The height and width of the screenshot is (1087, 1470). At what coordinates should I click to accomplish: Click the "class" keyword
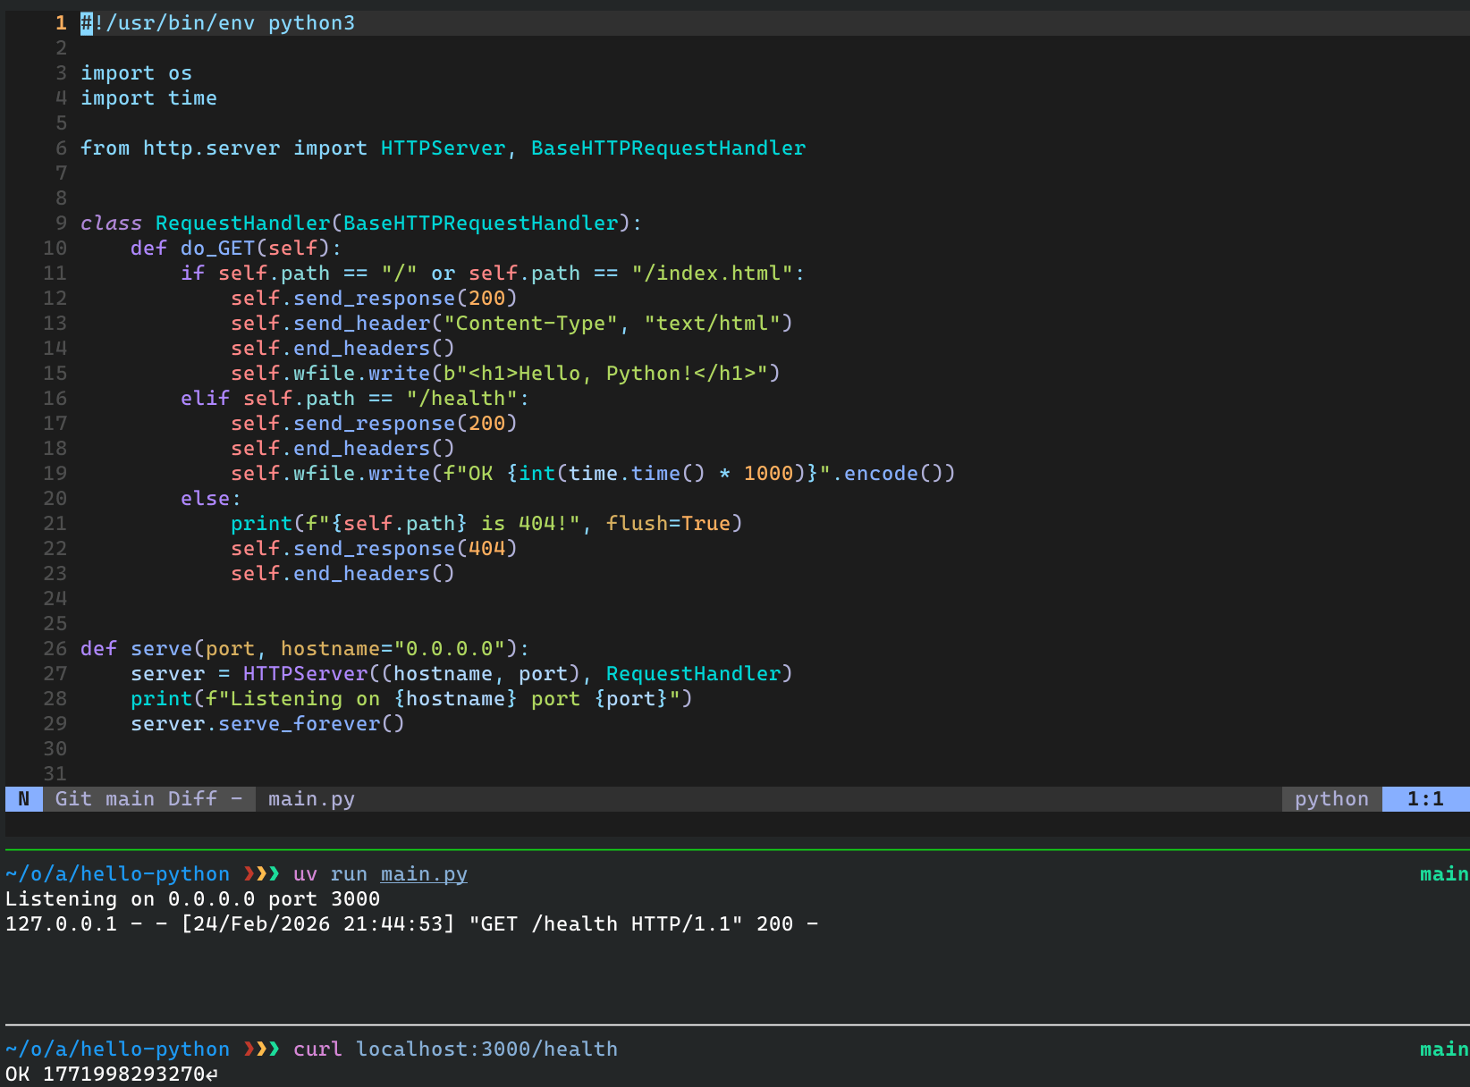[x=111, y=223]
